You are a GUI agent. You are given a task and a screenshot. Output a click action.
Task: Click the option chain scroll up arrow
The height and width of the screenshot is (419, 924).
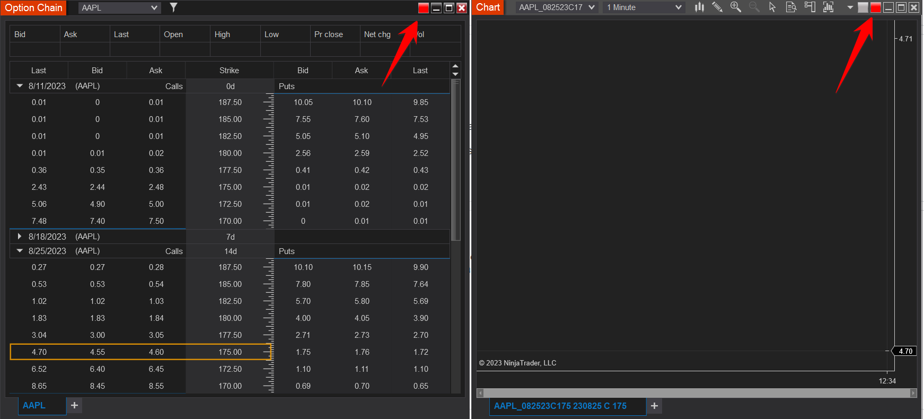pos(455,66)
